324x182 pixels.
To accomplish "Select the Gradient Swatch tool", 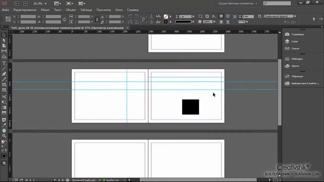I will [x=4, y=108].
